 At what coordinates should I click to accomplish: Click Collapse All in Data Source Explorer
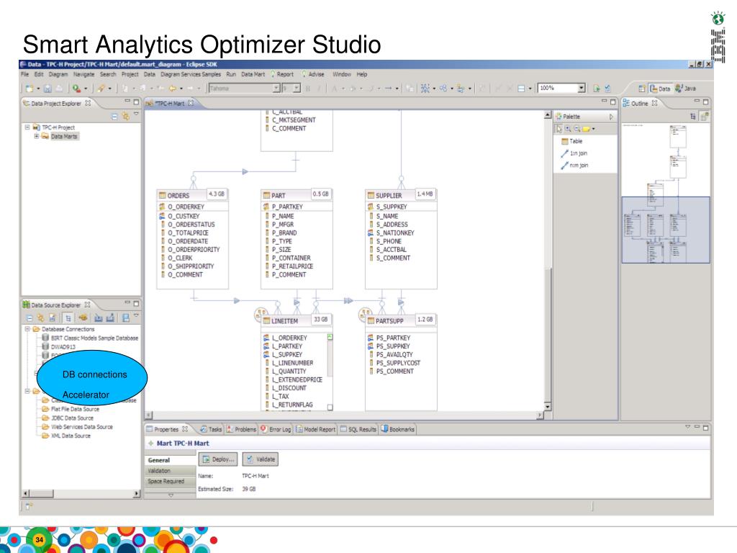[x=30, y=318]
